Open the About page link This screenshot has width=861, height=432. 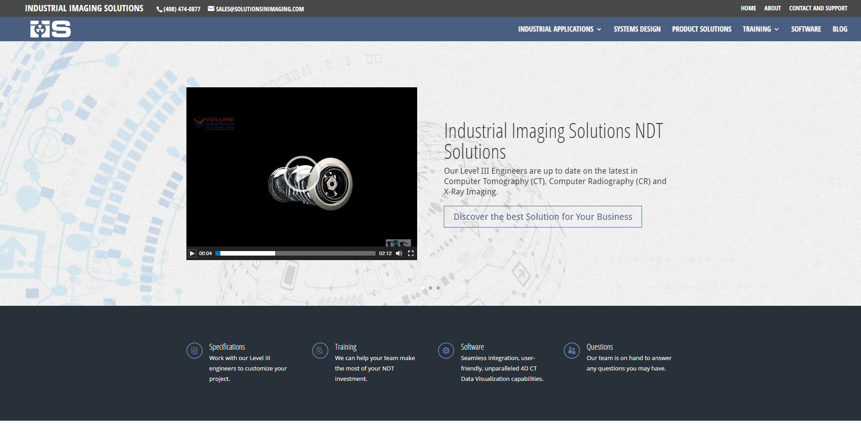pos(772,8)
